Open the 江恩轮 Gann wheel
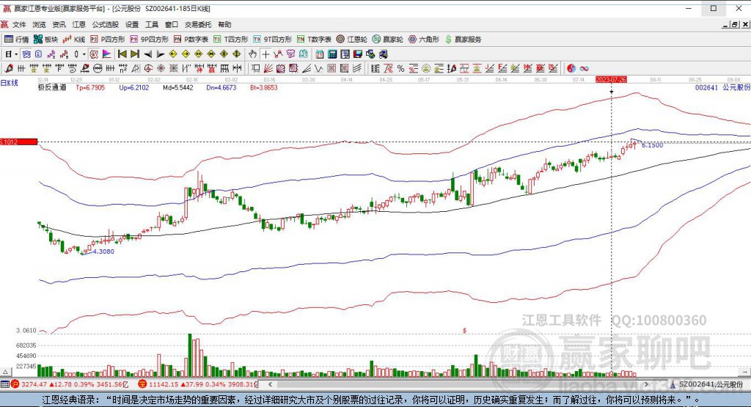The image size is (751, 407). coord(351,40)
